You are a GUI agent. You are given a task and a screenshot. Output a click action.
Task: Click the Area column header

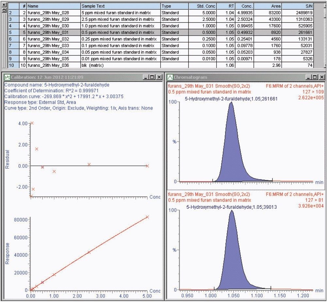pos(269,6)
